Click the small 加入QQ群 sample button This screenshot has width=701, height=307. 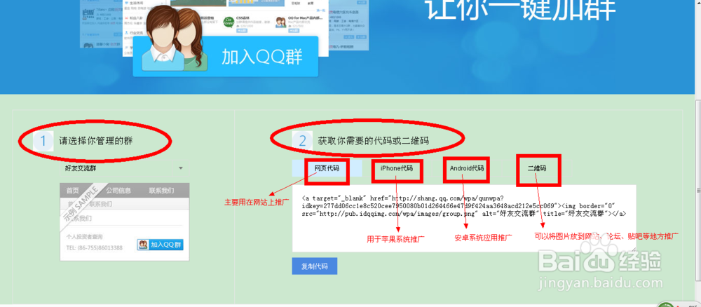(x=160, y=245)
